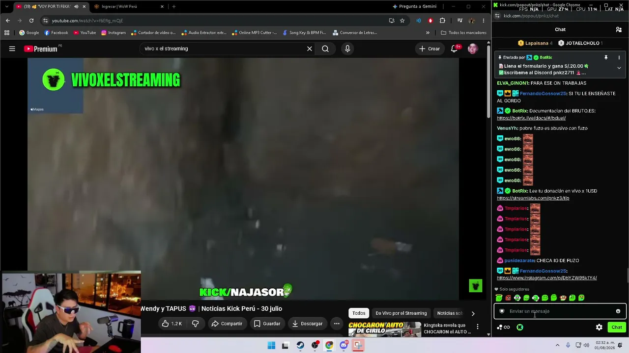This screenshot has width=629, height=353.
Task: Open the Chrome extensions puzzle icon
Action: pyautogui.click(x=442, y=21)
